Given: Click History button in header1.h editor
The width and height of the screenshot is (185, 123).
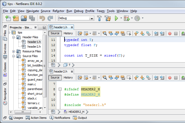Looking at the screenshot, I should click(68, 33).
